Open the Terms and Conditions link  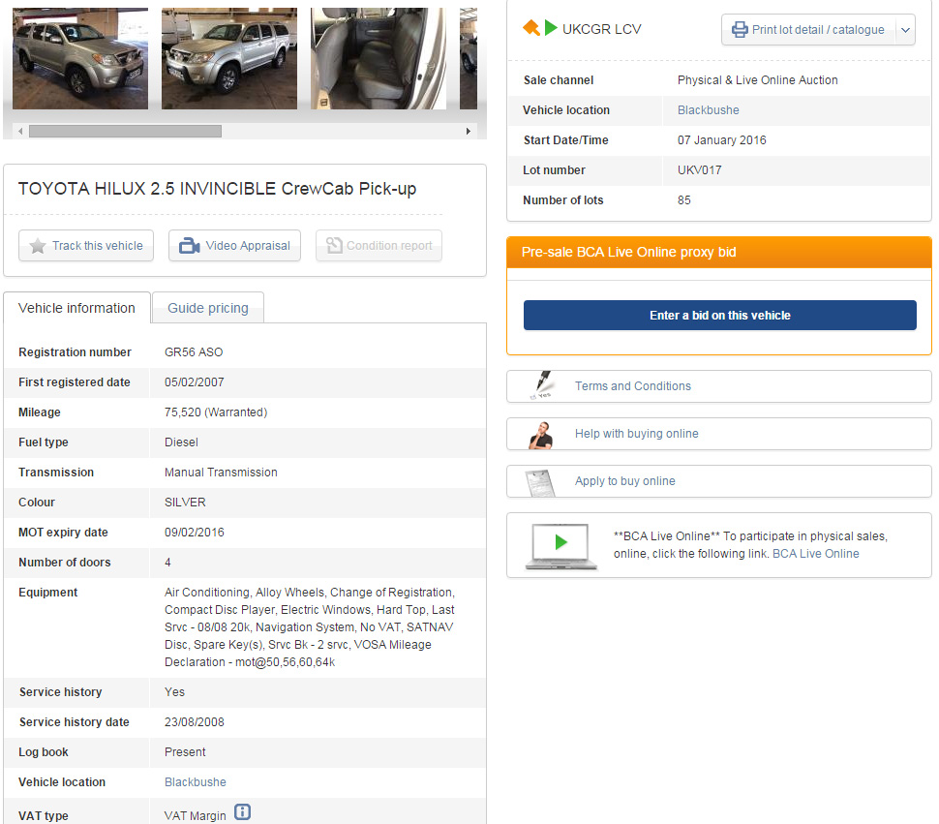click(x=633, y=386)
